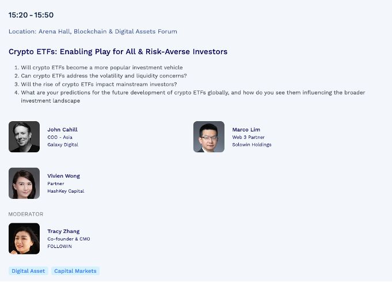Click the 15:20 - 15:50 time slot
This screenshot has width=392, height=282.
[31, 15]
